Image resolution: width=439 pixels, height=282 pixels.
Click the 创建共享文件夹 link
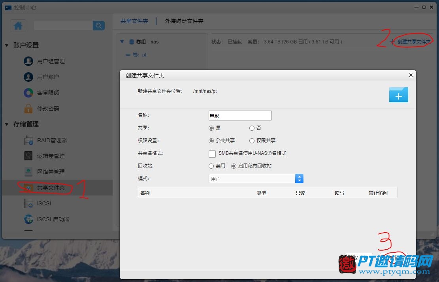click(x=414, y=42)
